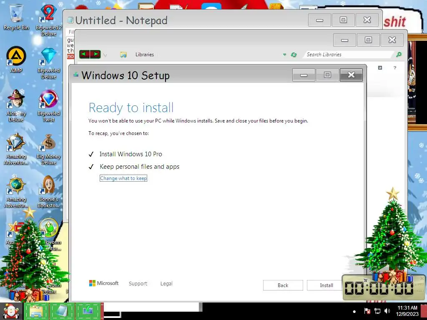Click in the Search Libraries field
Screen dimensions: 427x320
point(349,55)
